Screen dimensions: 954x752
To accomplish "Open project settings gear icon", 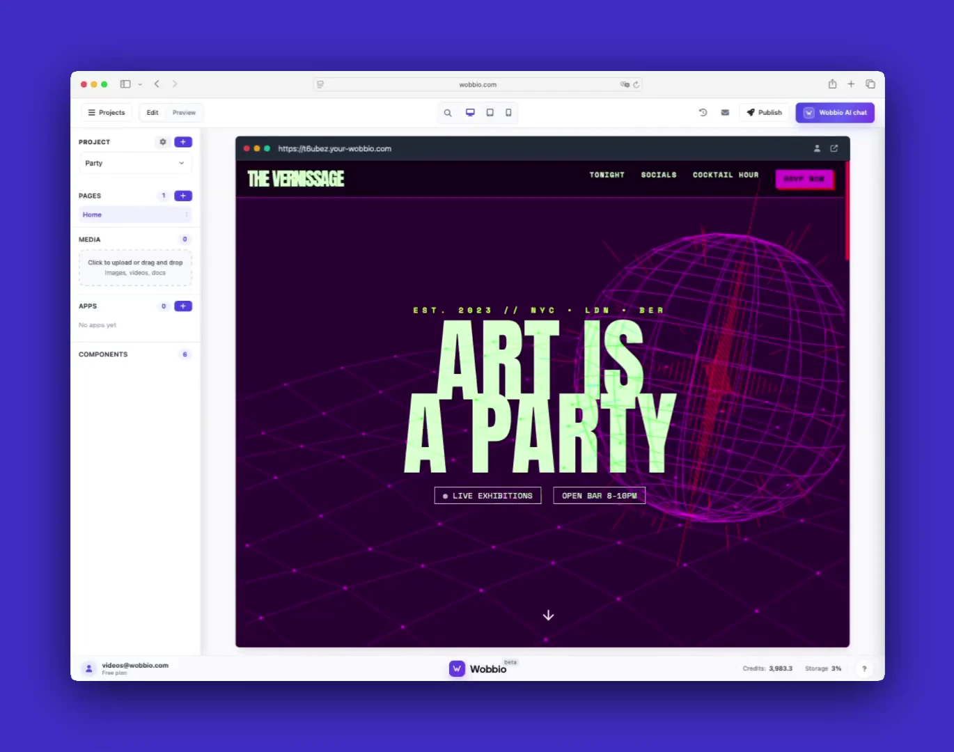I will point(163,142).
